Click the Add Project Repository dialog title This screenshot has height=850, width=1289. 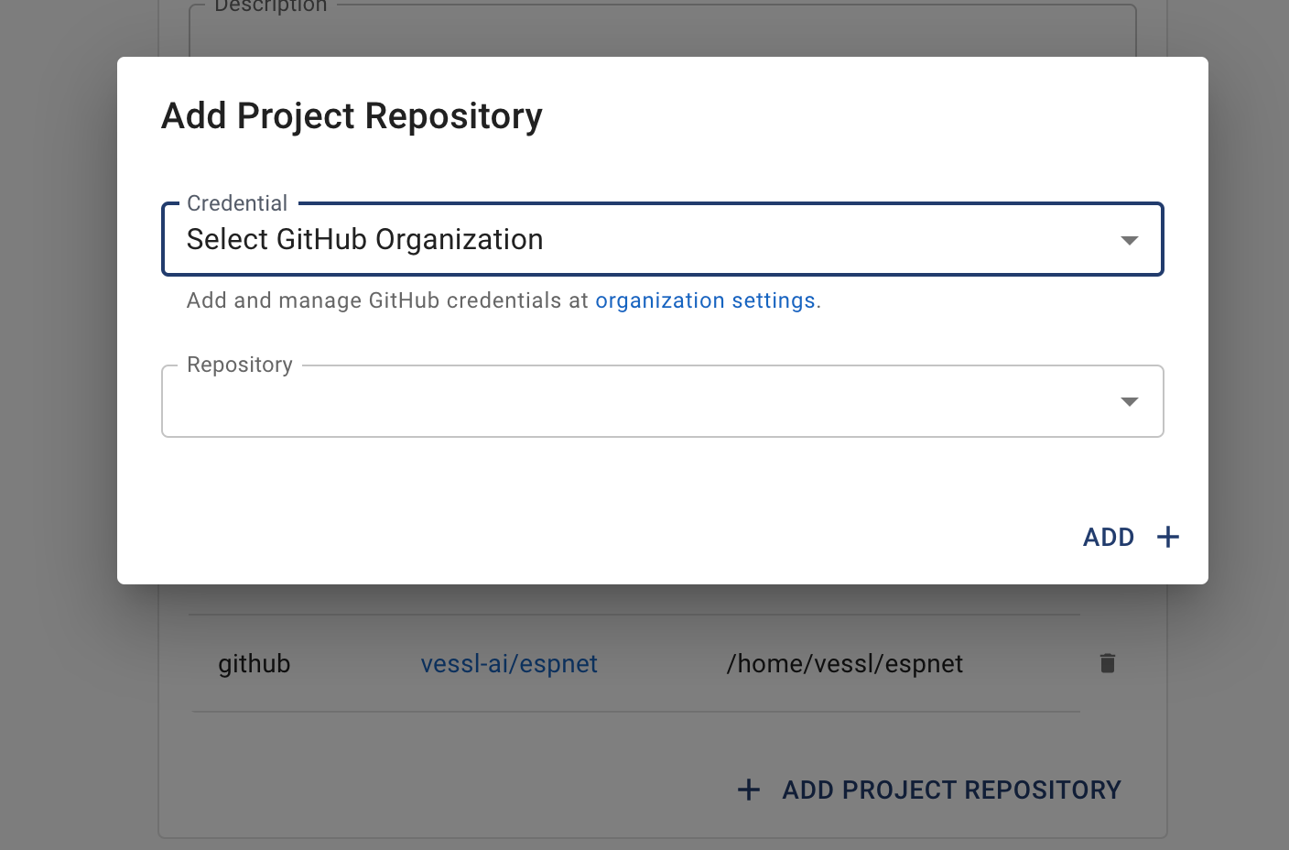click(x=352, y=116)
